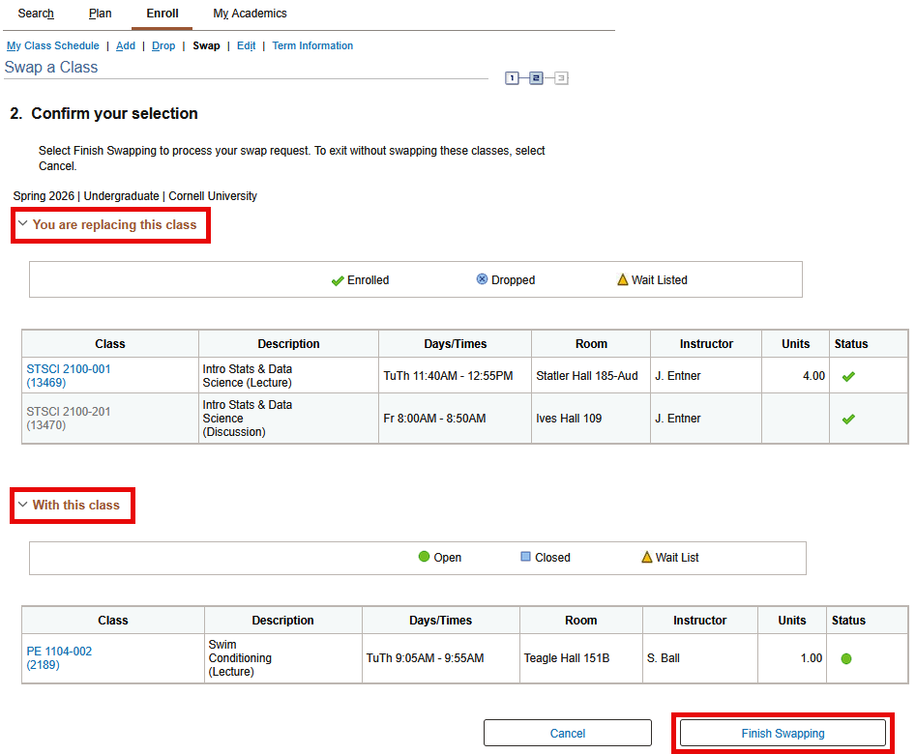This screenshot has width=916, height=754.
Task: Collapse the With this class section
Action: [x=75, y=505]
